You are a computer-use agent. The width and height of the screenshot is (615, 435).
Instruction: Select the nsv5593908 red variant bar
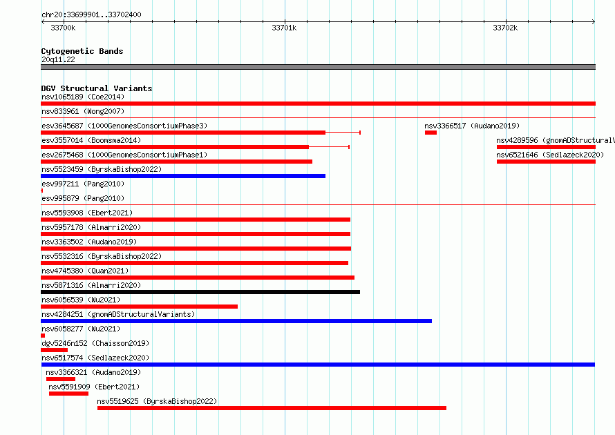pyautogui.click(x=196, y=220)
